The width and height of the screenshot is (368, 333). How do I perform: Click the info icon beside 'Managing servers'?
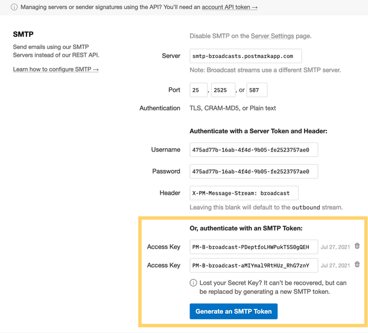pyautogui.click(x=14, y=7)
